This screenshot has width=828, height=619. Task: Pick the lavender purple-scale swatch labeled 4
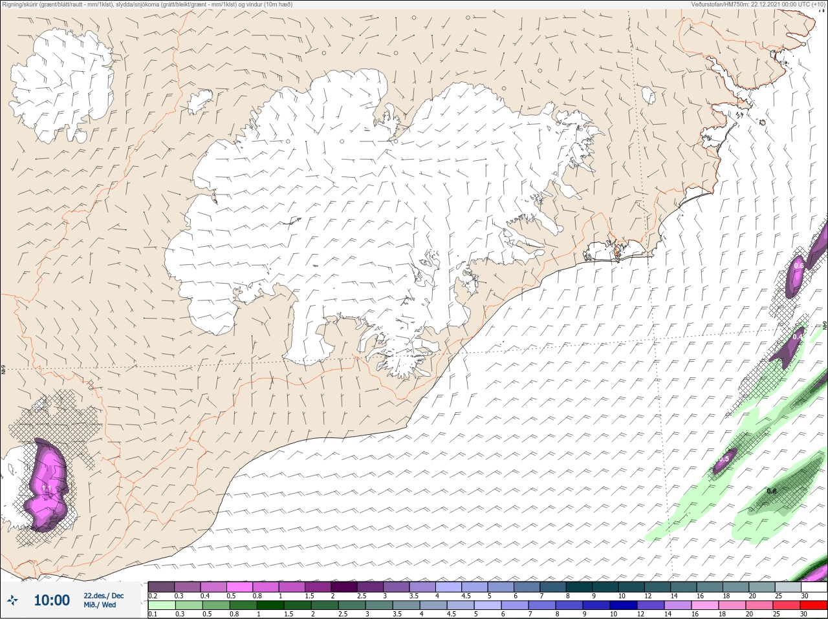[448, 587]
